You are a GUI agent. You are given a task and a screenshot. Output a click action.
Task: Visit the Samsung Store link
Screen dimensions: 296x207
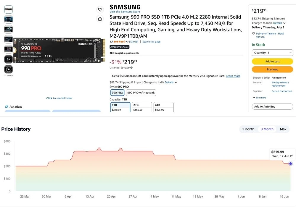click(x=125, y=12)
